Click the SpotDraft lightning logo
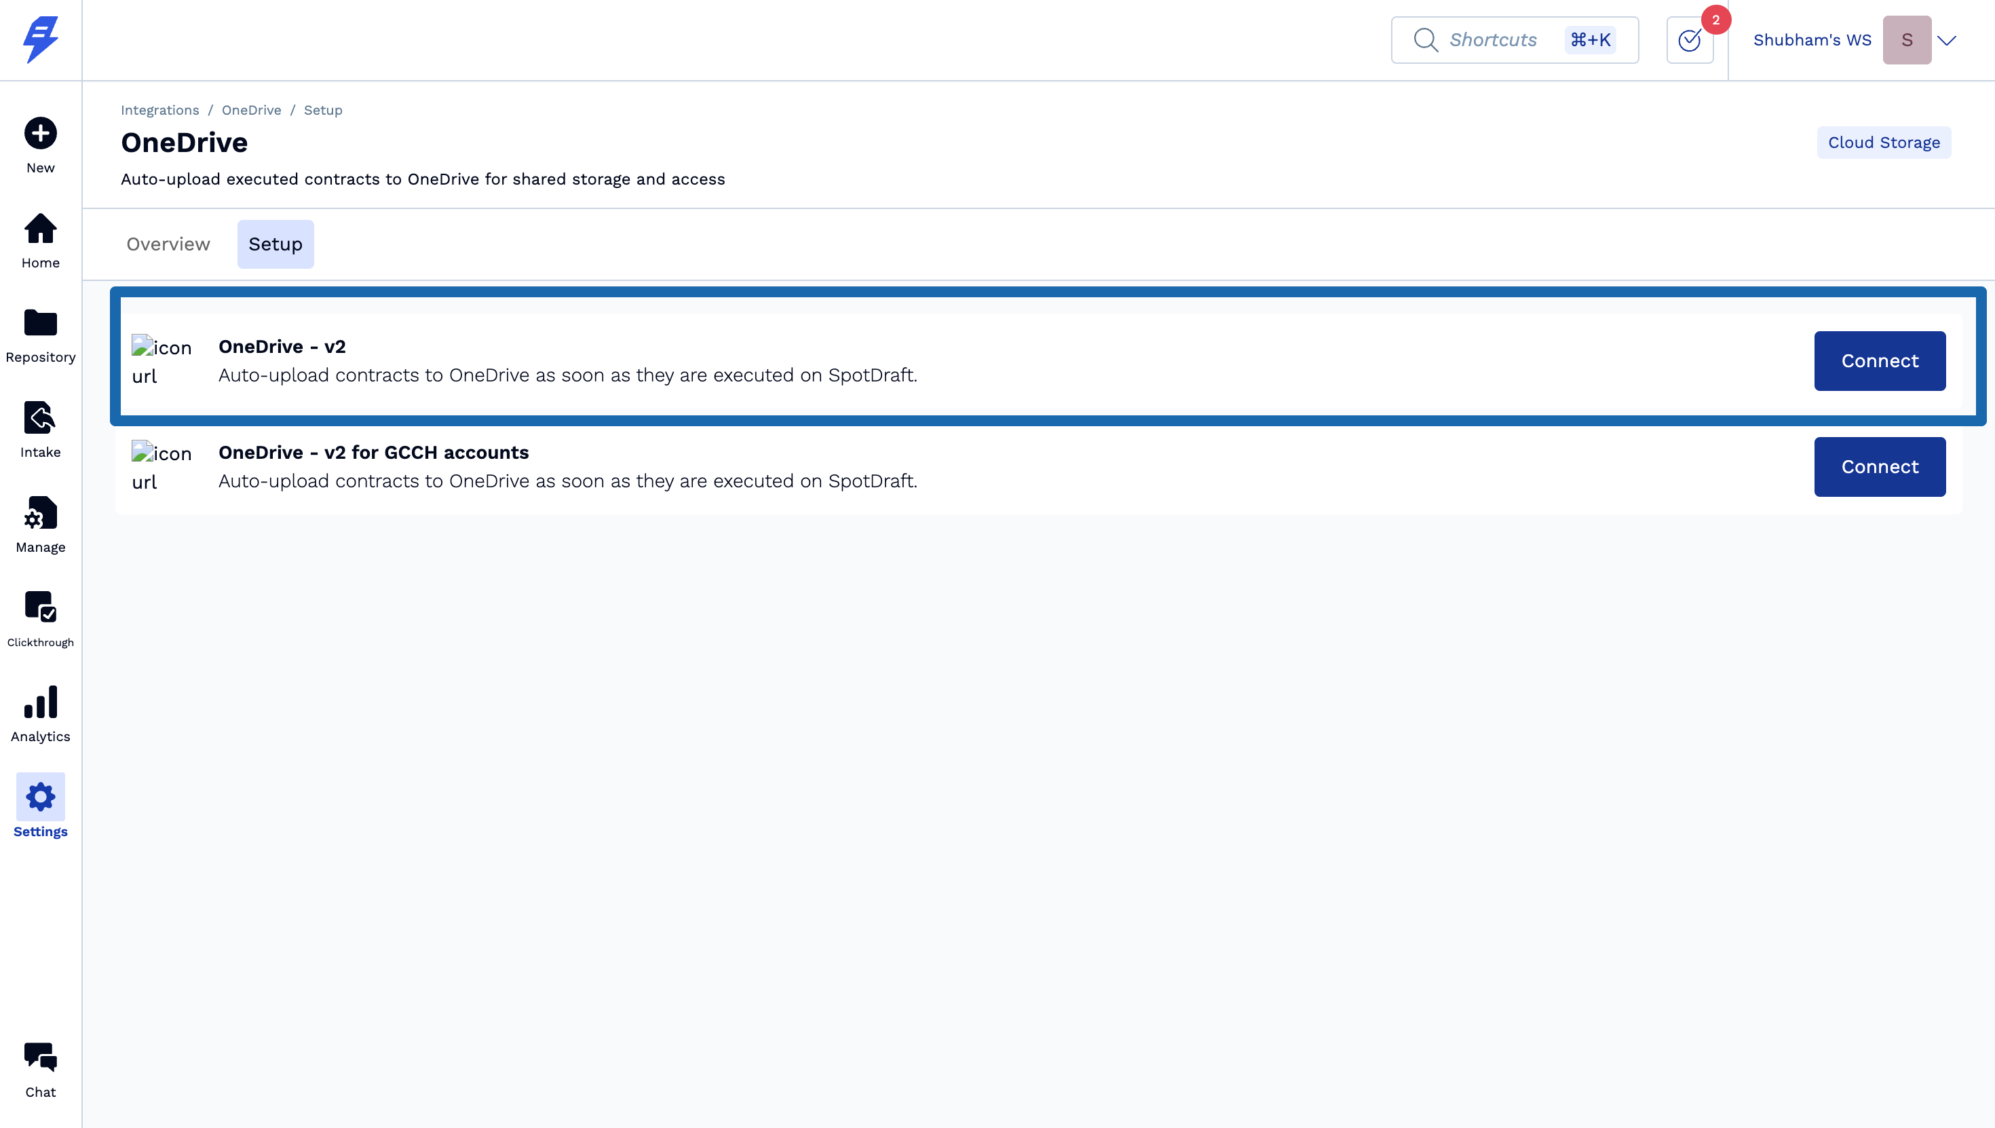This screenshot has height=1128, width=1995. pos(40,39)
